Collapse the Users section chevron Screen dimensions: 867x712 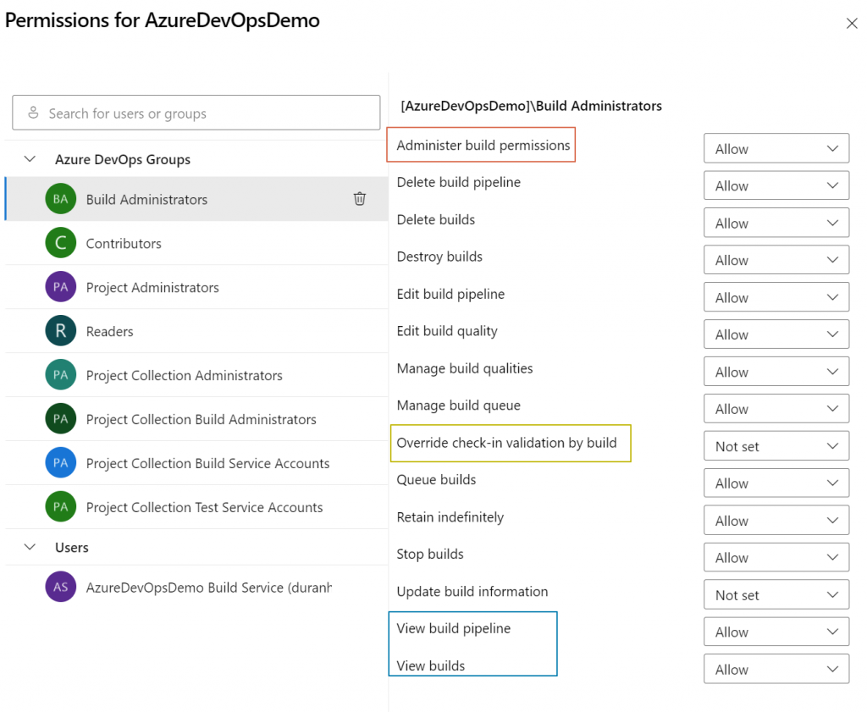pos(30,547)
